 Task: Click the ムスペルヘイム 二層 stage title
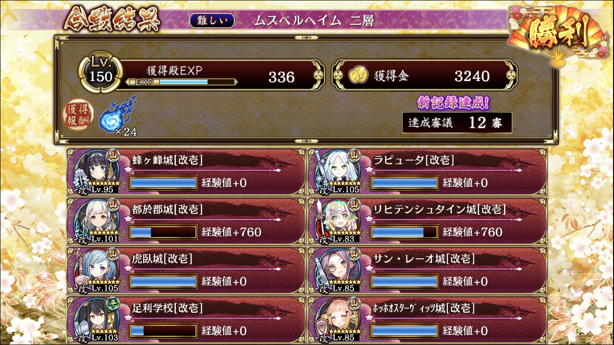[314, 21]
